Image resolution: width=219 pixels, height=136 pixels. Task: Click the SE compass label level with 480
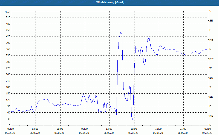coord(211,21)
